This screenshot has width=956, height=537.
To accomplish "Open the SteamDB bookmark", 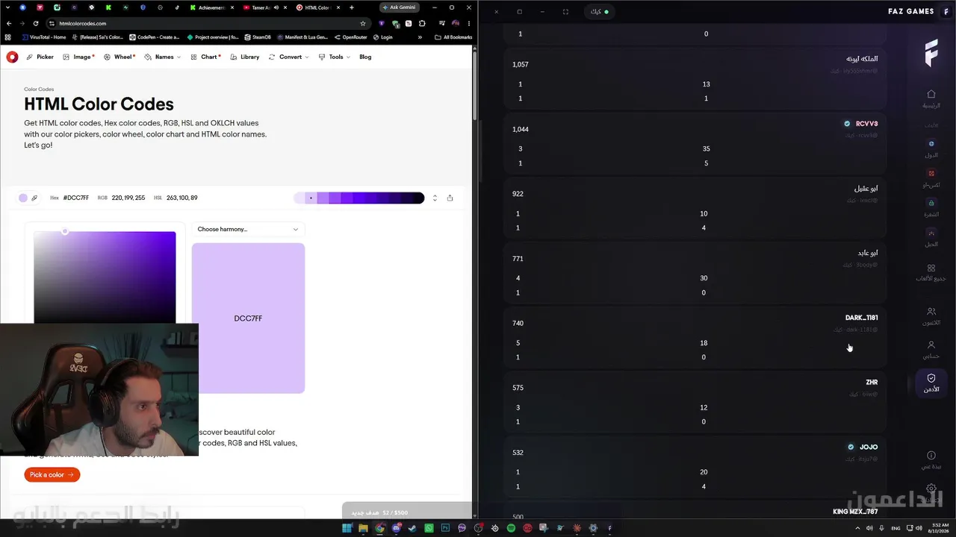I will coord(258,37).
